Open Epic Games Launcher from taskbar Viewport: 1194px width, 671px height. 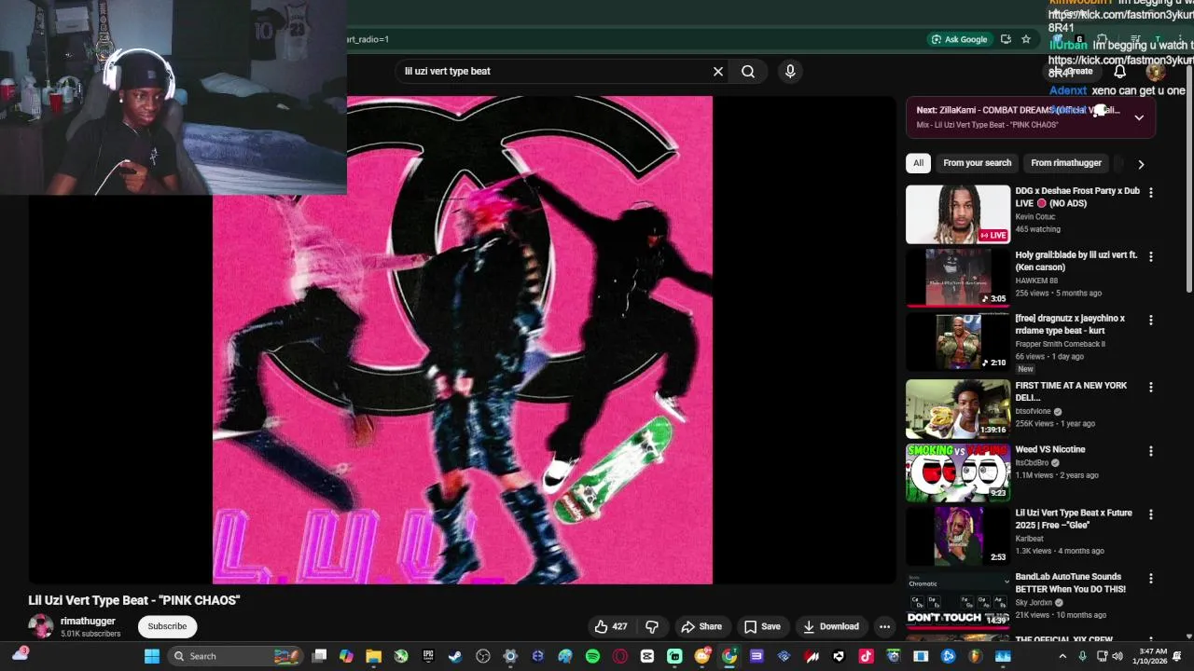pos(428,656)
